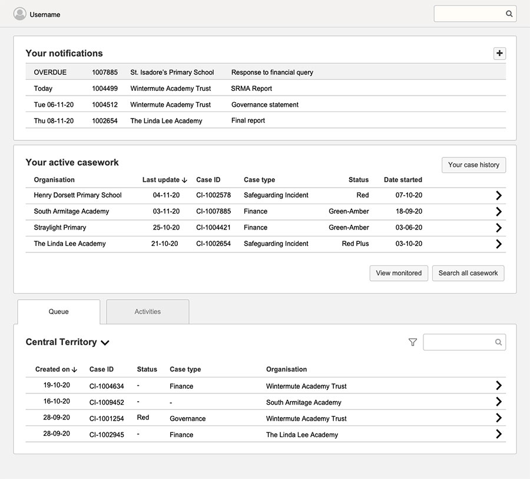Click the plus icon to add a notification
This screenshot has width=530, height=479.
[499, 53]
